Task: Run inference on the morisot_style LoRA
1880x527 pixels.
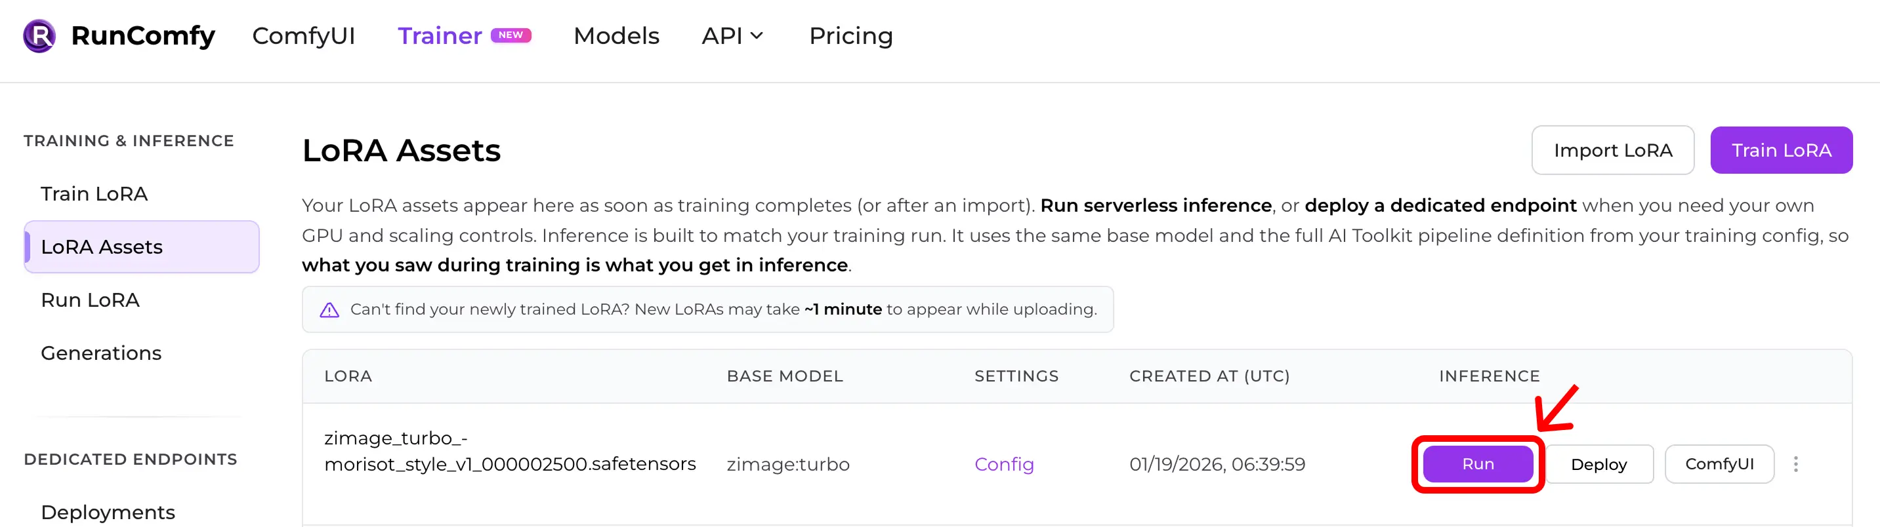Action: point(1477,463)
